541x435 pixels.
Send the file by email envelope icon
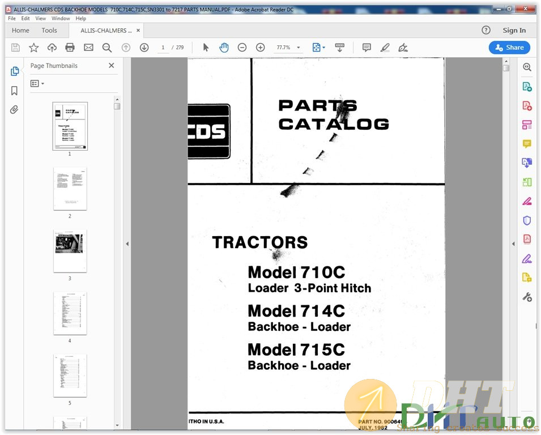click(x=89, y=48)
